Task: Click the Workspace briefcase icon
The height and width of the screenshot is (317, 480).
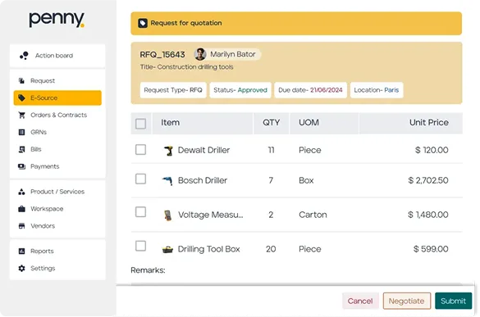Action: pyautogui.click(x=21, y=209)
